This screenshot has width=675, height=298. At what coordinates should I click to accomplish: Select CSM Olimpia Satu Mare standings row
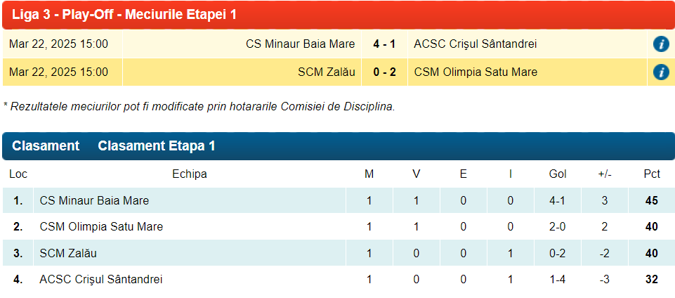click(x=101, y=226)
